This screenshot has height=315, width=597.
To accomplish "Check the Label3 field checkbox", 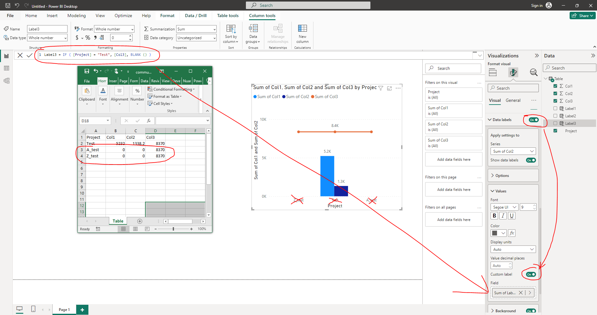I will point(555,123).
